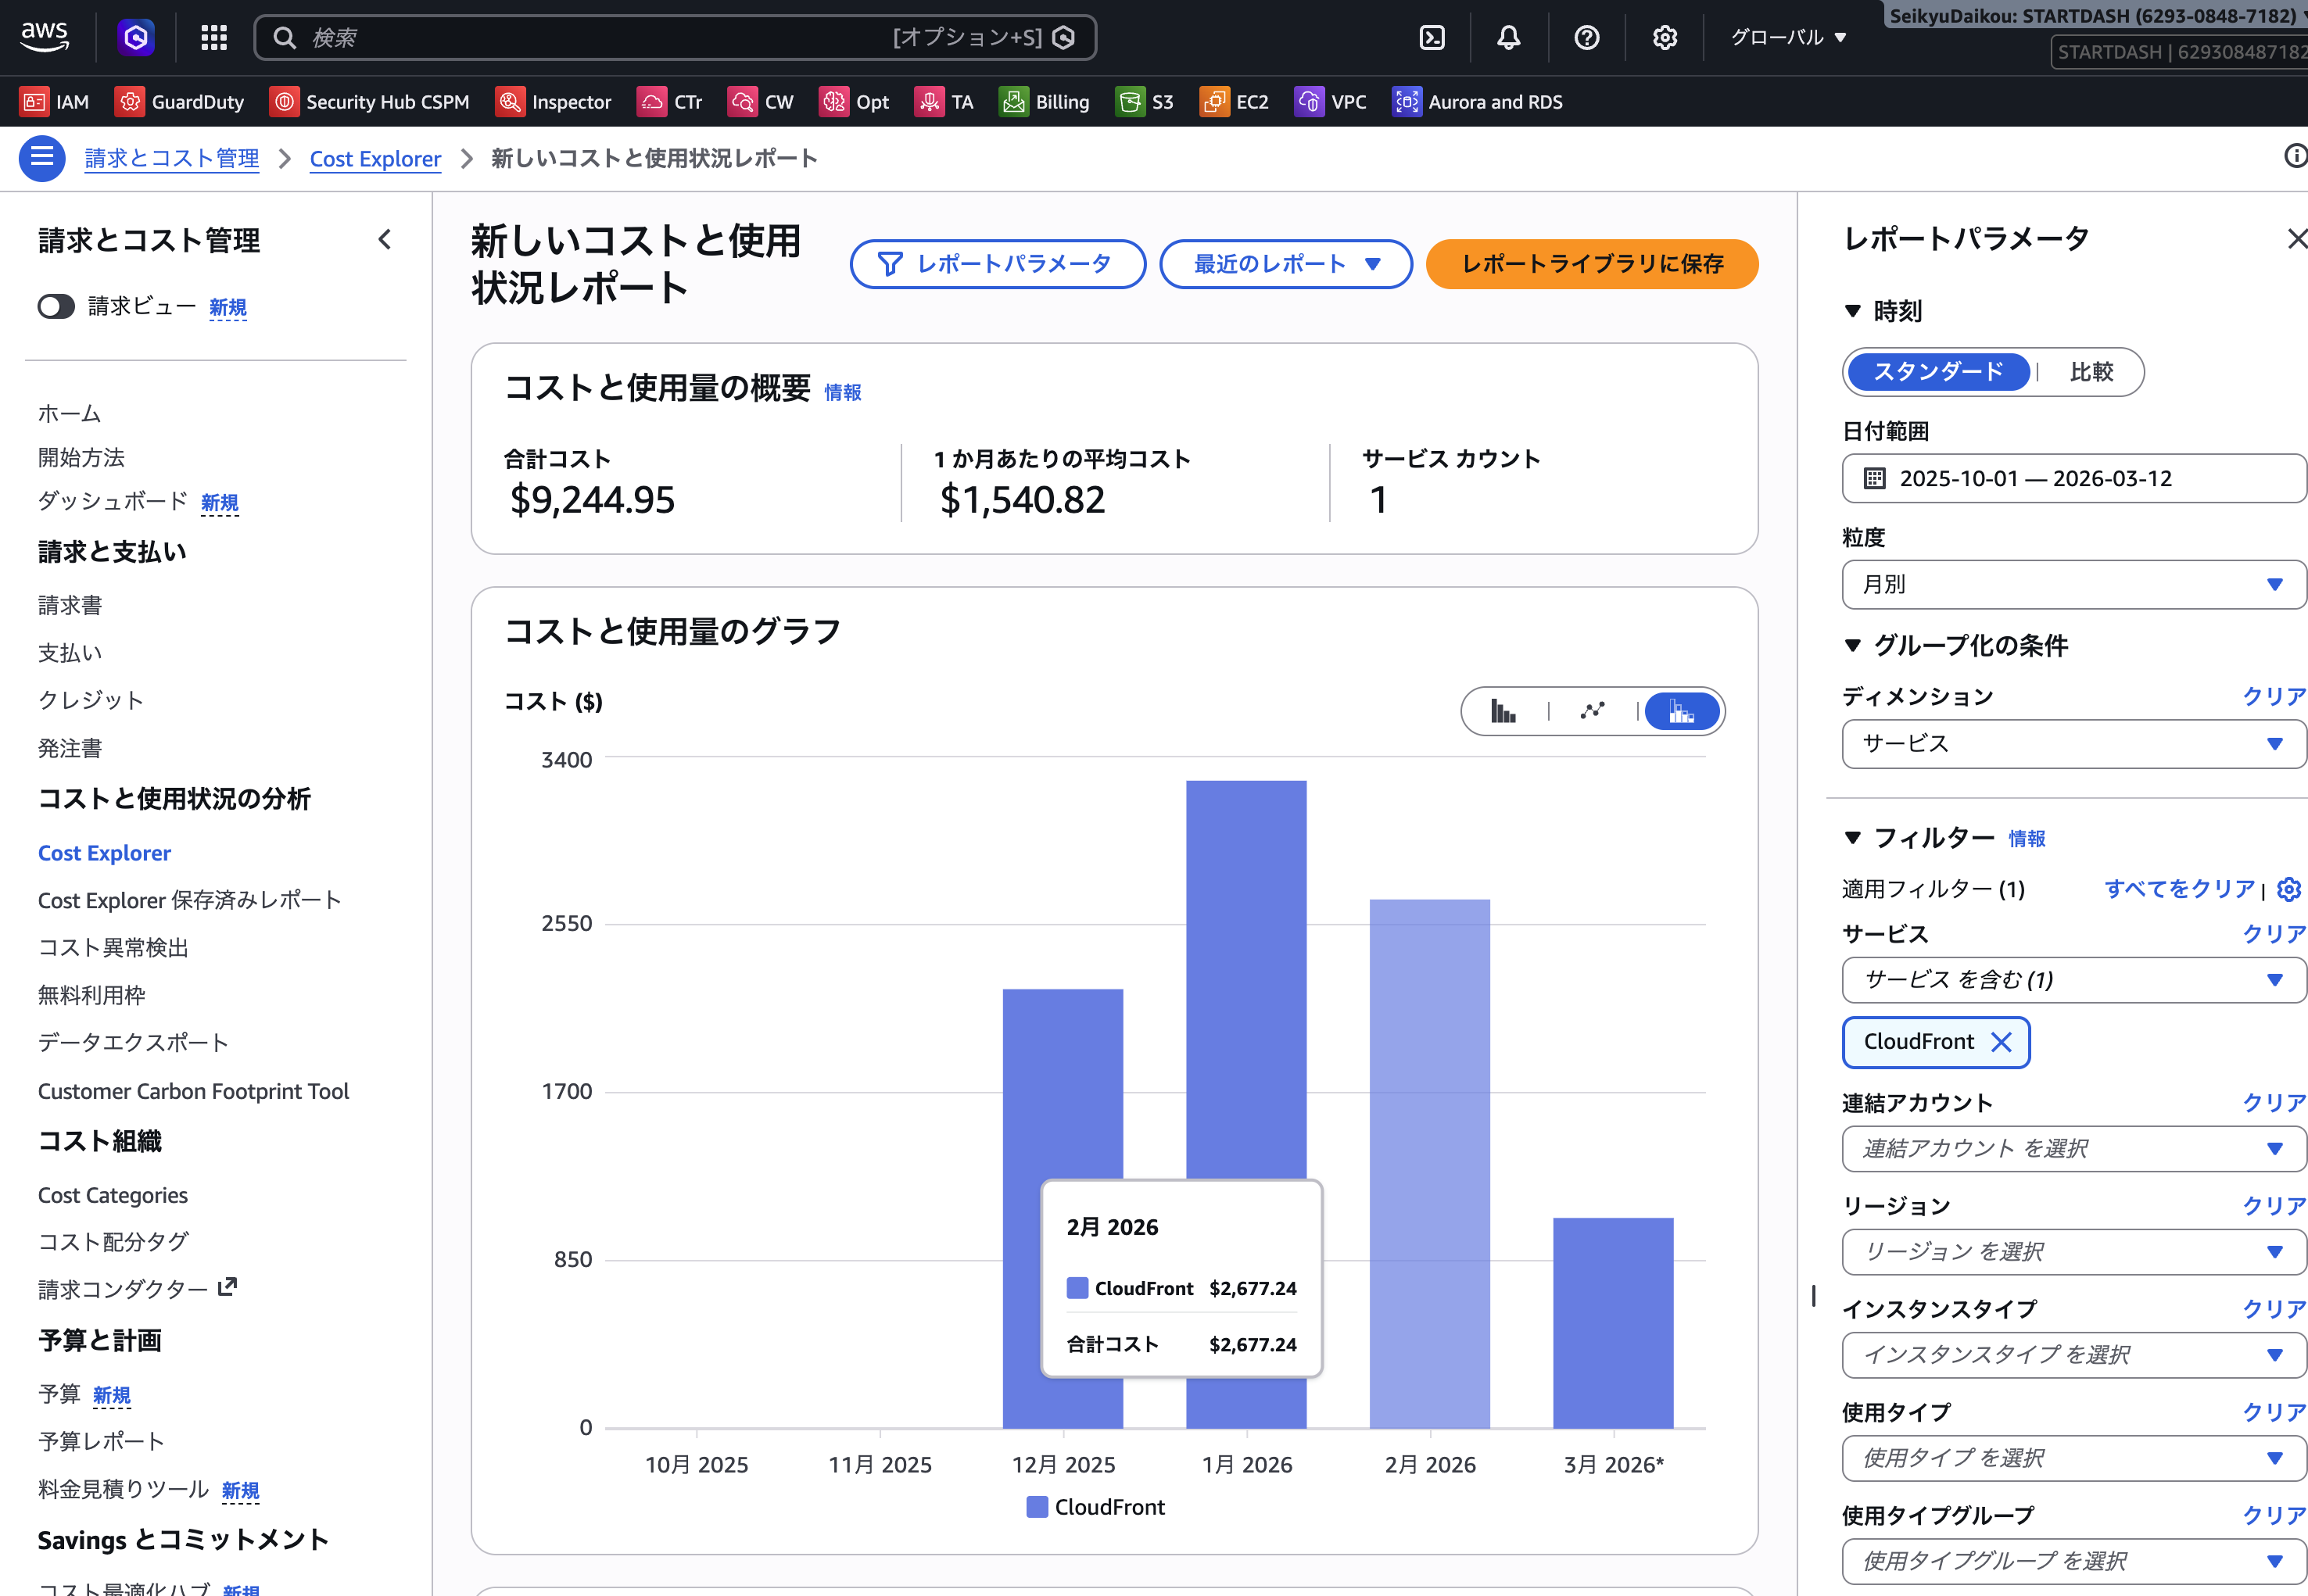The width and height of the screenshot is (2308, 1596).
Task: Open the CW CloudWatch shortcut
Action: click(x=762, y=102)
